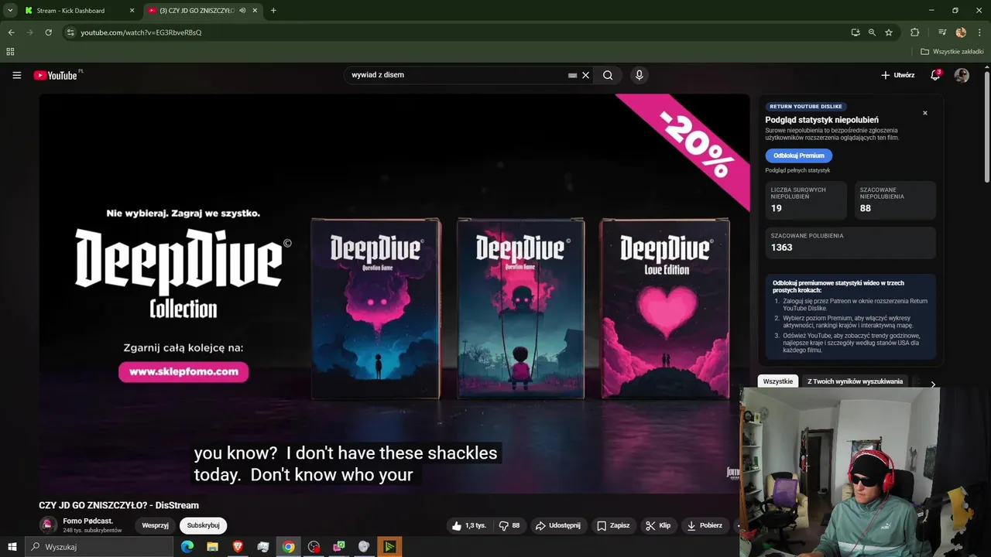
Task: Open the zoom indicator in address bar
Action: click(x=872, y=32)
